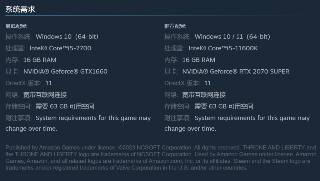Select the 推荐配置 label

click(175, 26)
